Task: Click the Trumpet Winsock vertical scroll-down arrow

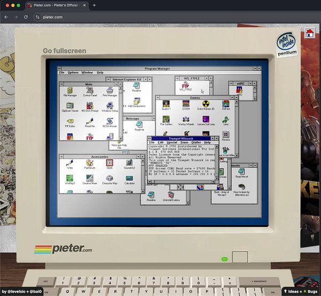Action: pyautogui.click(x=217, y=178)
